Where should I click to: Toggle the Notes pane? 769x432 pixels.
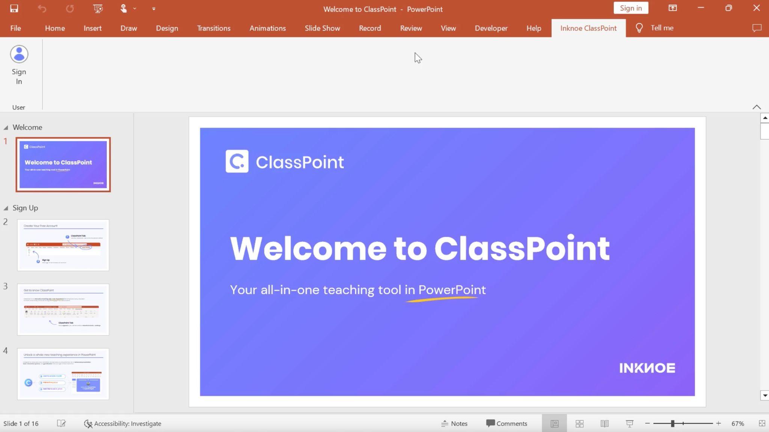click(454, 423)
